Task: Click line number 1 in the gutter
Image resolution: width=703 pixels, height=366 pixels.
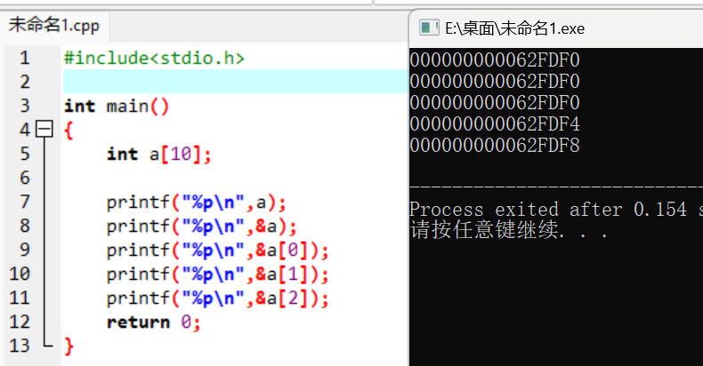Action: click(x=25, y=58)
